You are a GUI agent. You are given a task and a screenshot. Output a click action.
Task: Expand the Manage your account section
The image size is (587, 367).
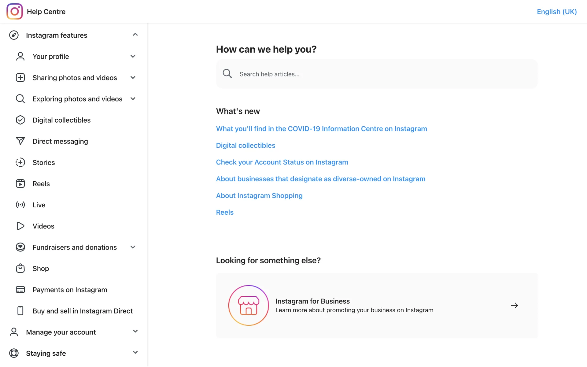(x=135, y=331)
